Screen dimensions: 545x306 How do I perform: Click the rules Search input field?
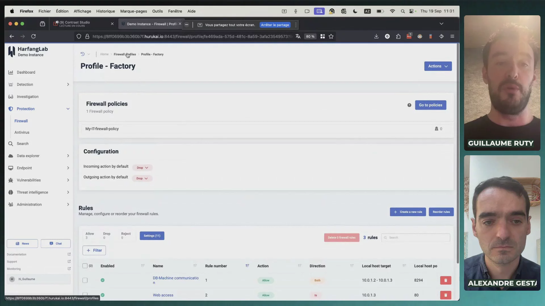coord(416,237)
